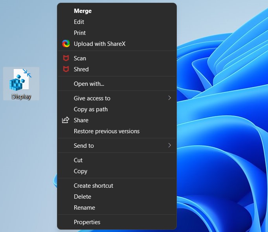Open the Open with... dialog

pyautogui.click(x=89, y=84)
